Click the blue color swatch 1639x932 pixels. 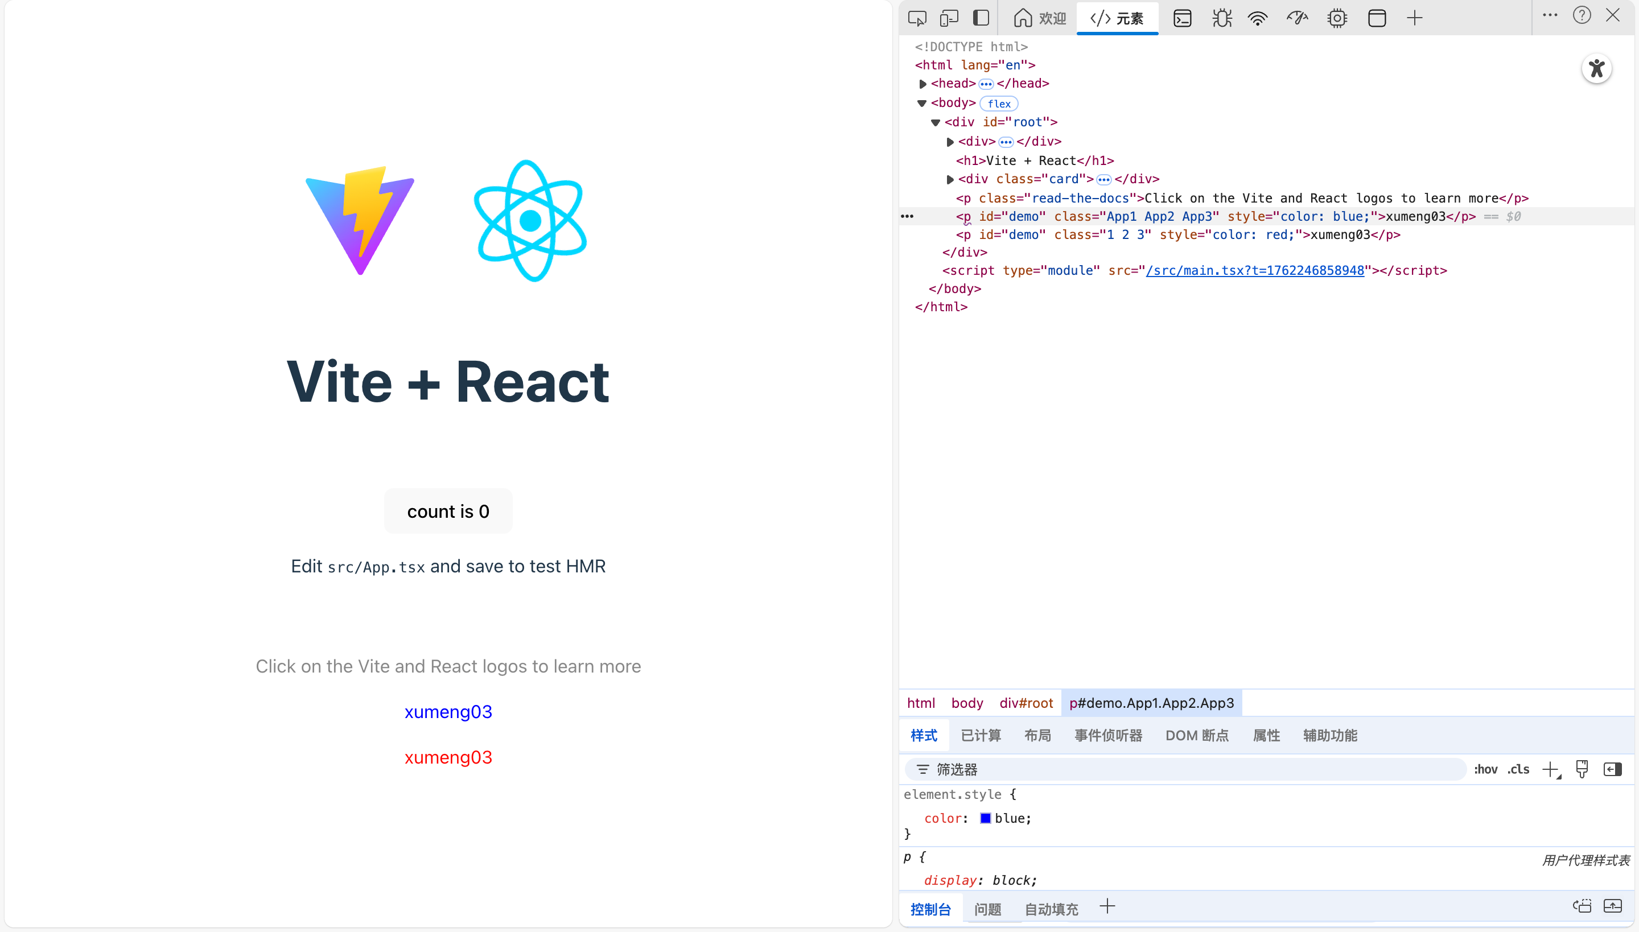(985, 818)
